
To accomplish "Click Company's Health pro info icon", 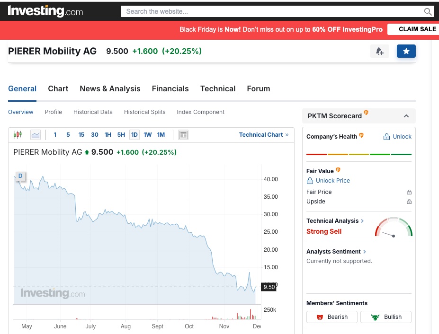I will tap(361, 135).
